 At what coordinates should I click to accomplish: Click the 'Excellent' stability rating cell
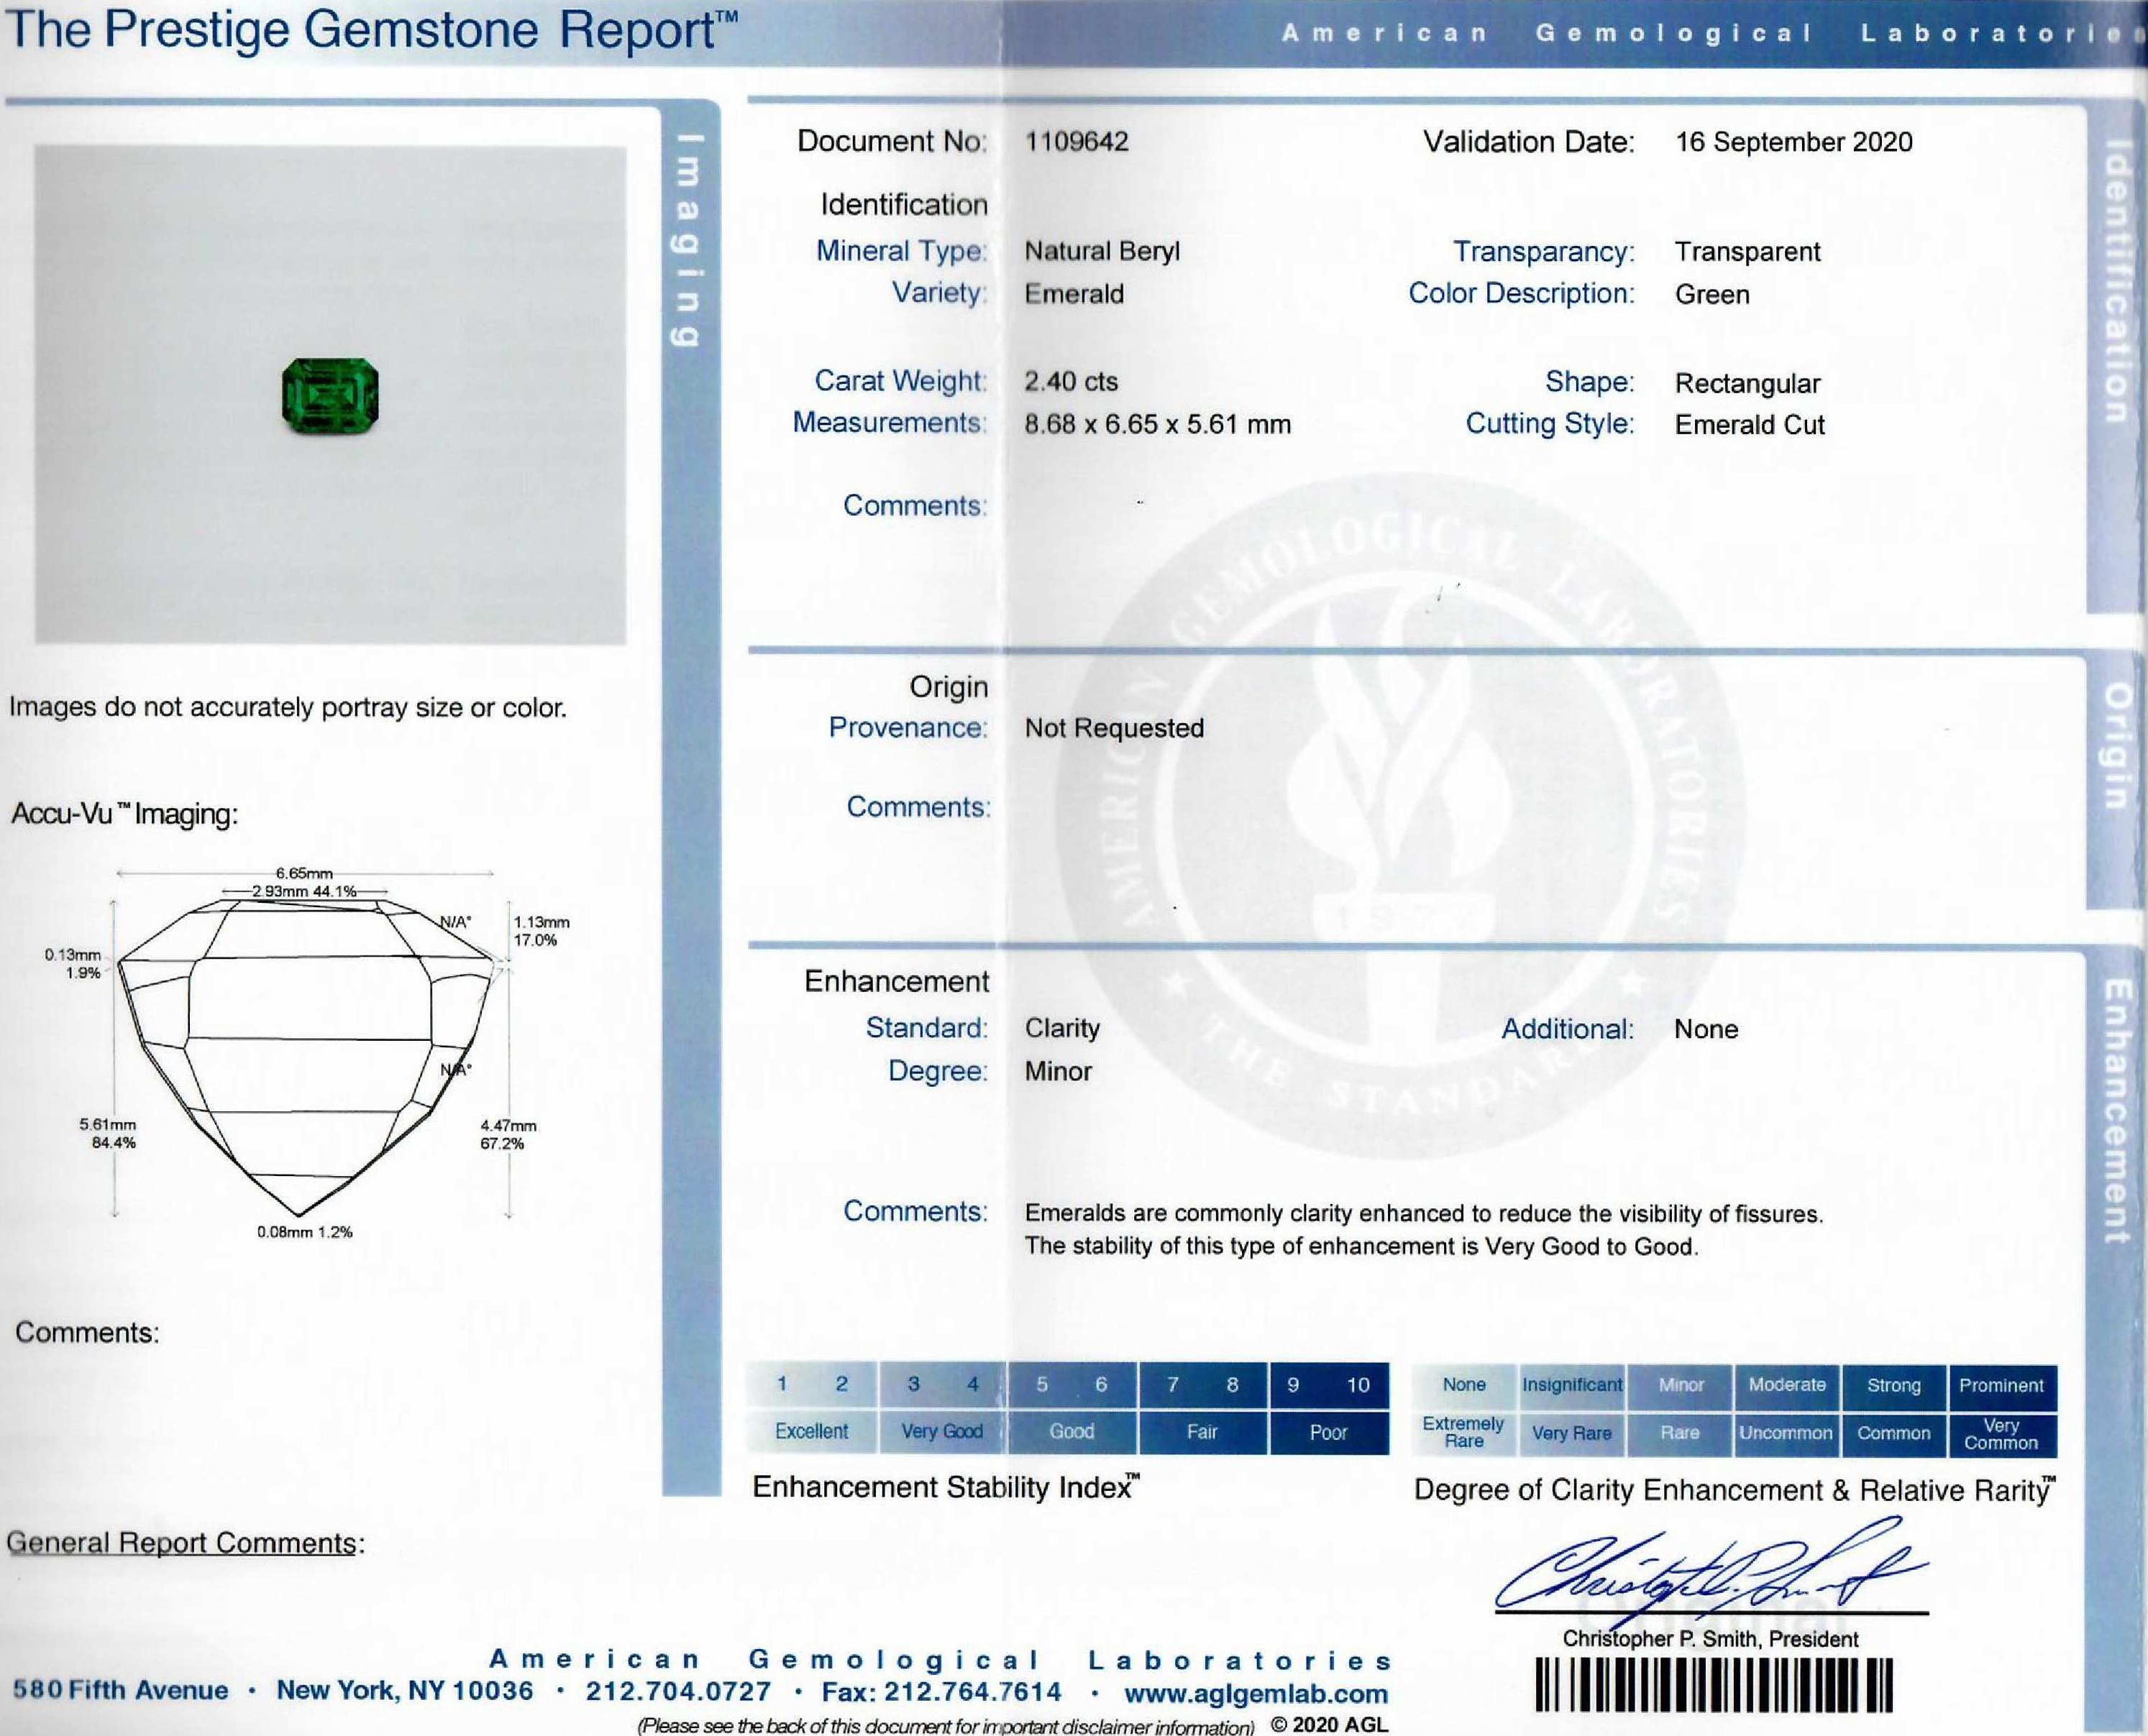[811, 1431]
